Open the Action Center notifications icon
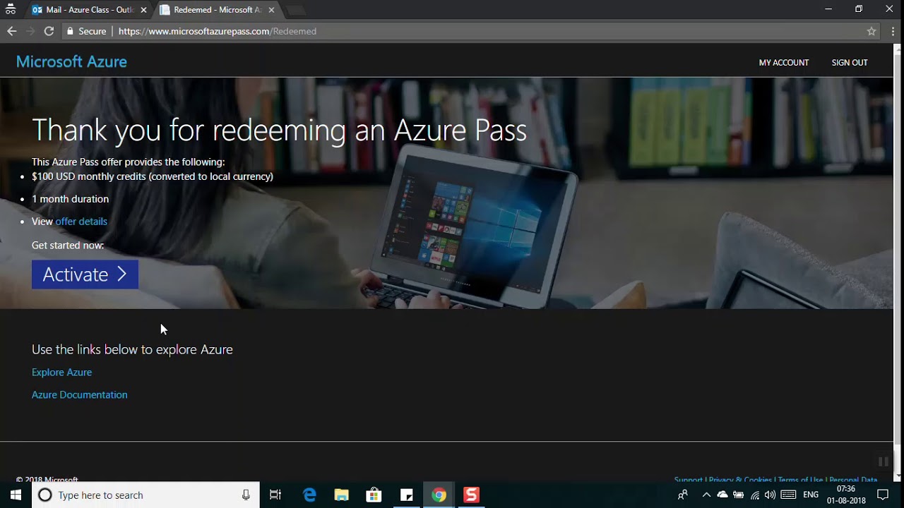904x508 pixels. coord(883,495)
